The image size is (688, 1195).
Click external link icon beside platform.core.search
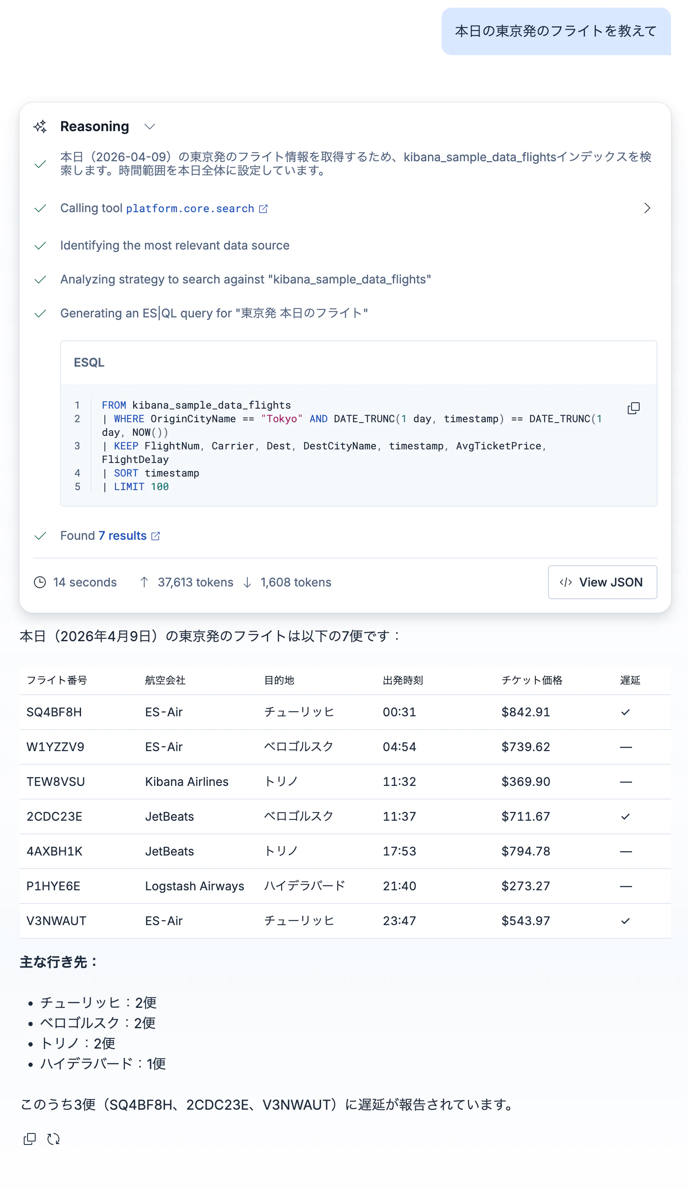[264, 209]
